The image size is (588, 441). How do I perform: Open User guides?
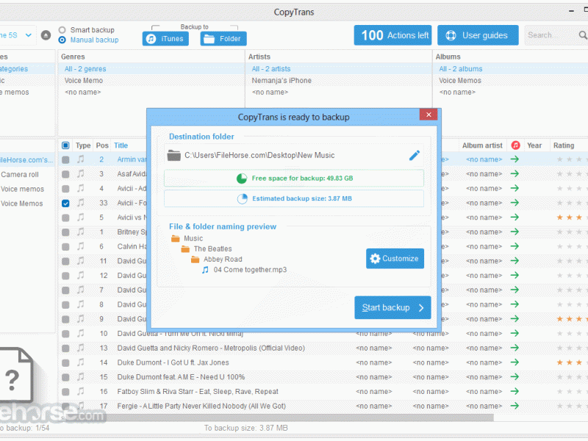pyautogui.click(x=478, y=35)
